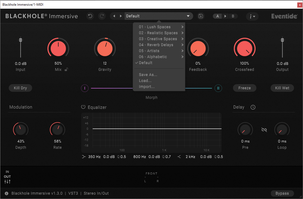Choose Import... from preset menu
This screenshot has width=303, height=199.
(159, 87)
